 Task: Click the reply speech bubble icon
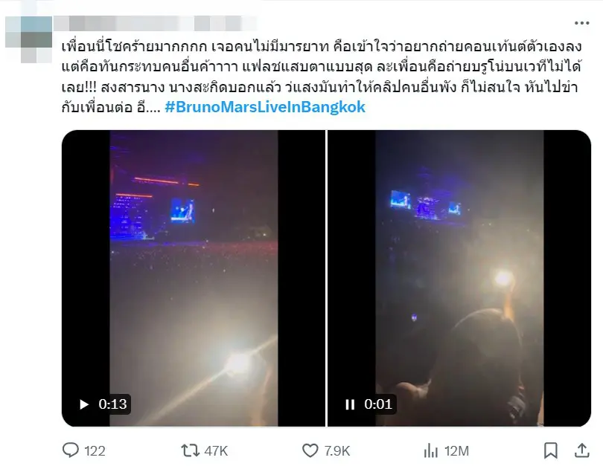tap(71, 450)
